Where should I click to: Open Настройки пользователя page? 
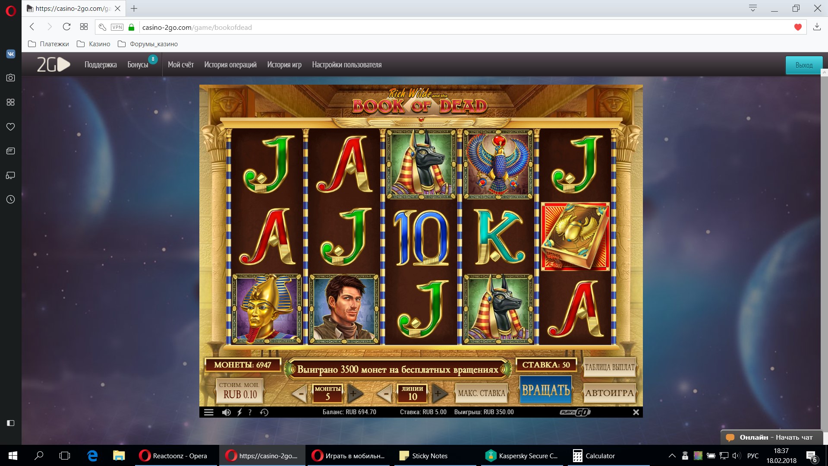coord(347,65)
